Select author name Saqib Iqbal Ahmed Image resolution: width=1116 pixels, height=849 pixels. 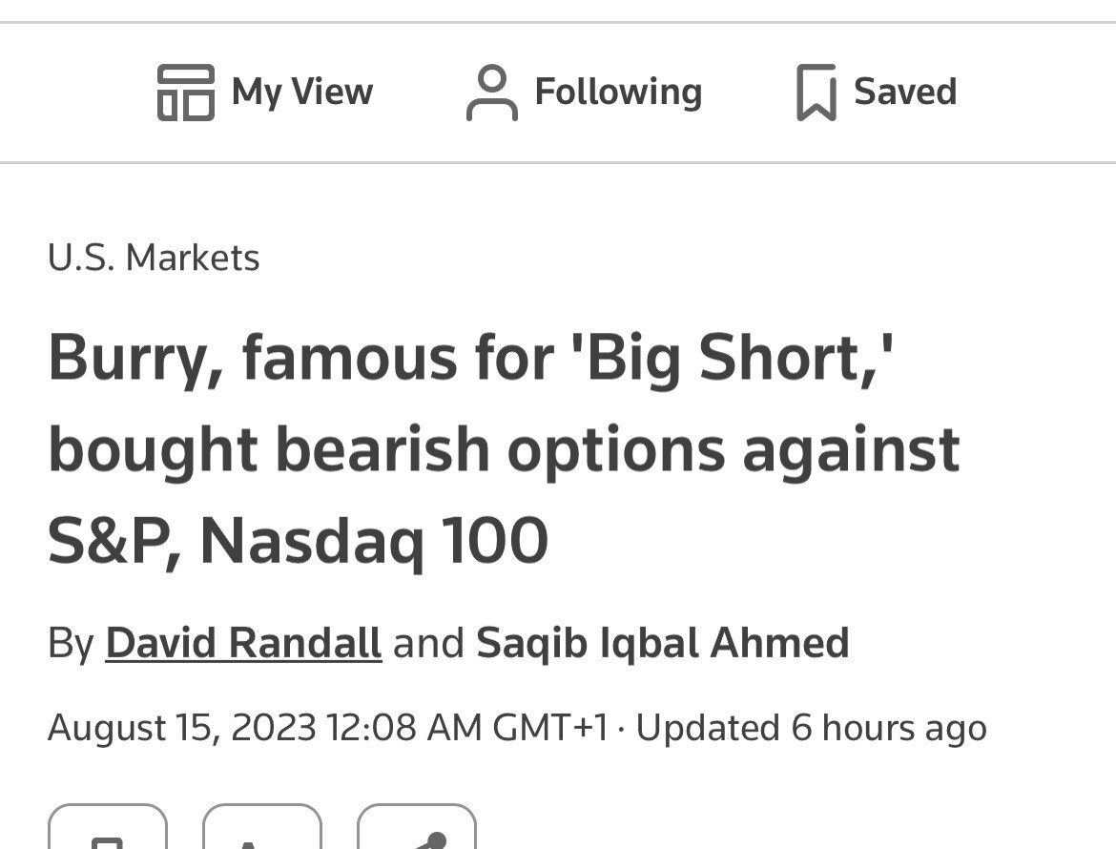[662, 642]
